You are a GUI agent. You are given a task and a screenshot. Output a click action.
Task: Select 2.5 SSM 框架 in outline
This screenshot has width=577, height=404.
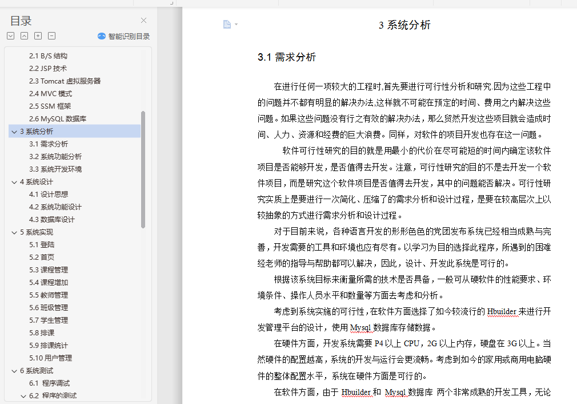coord(50,106)
